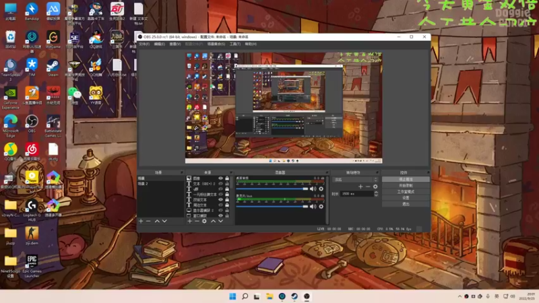This screenshot has width=539, height=303.
Task: Open the OBS desktop shortcut
Action: point(32,124)
